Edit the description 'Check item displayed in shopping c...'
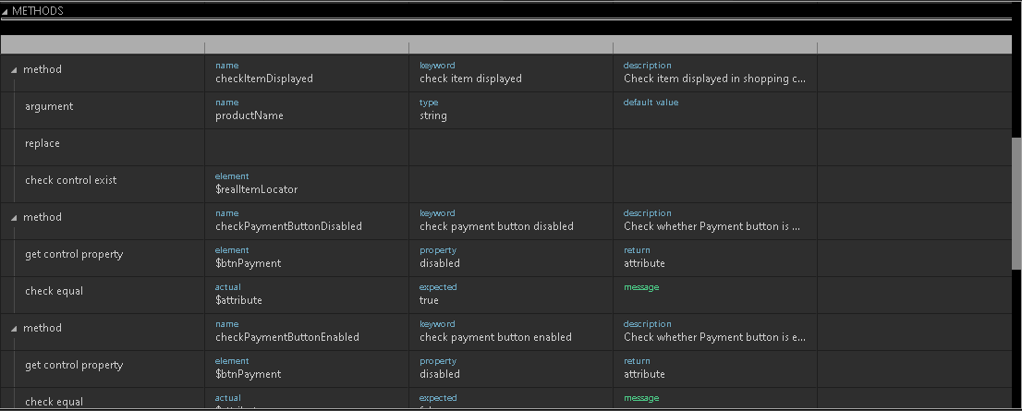This screenshot has height=411, width=1022. 714,79
